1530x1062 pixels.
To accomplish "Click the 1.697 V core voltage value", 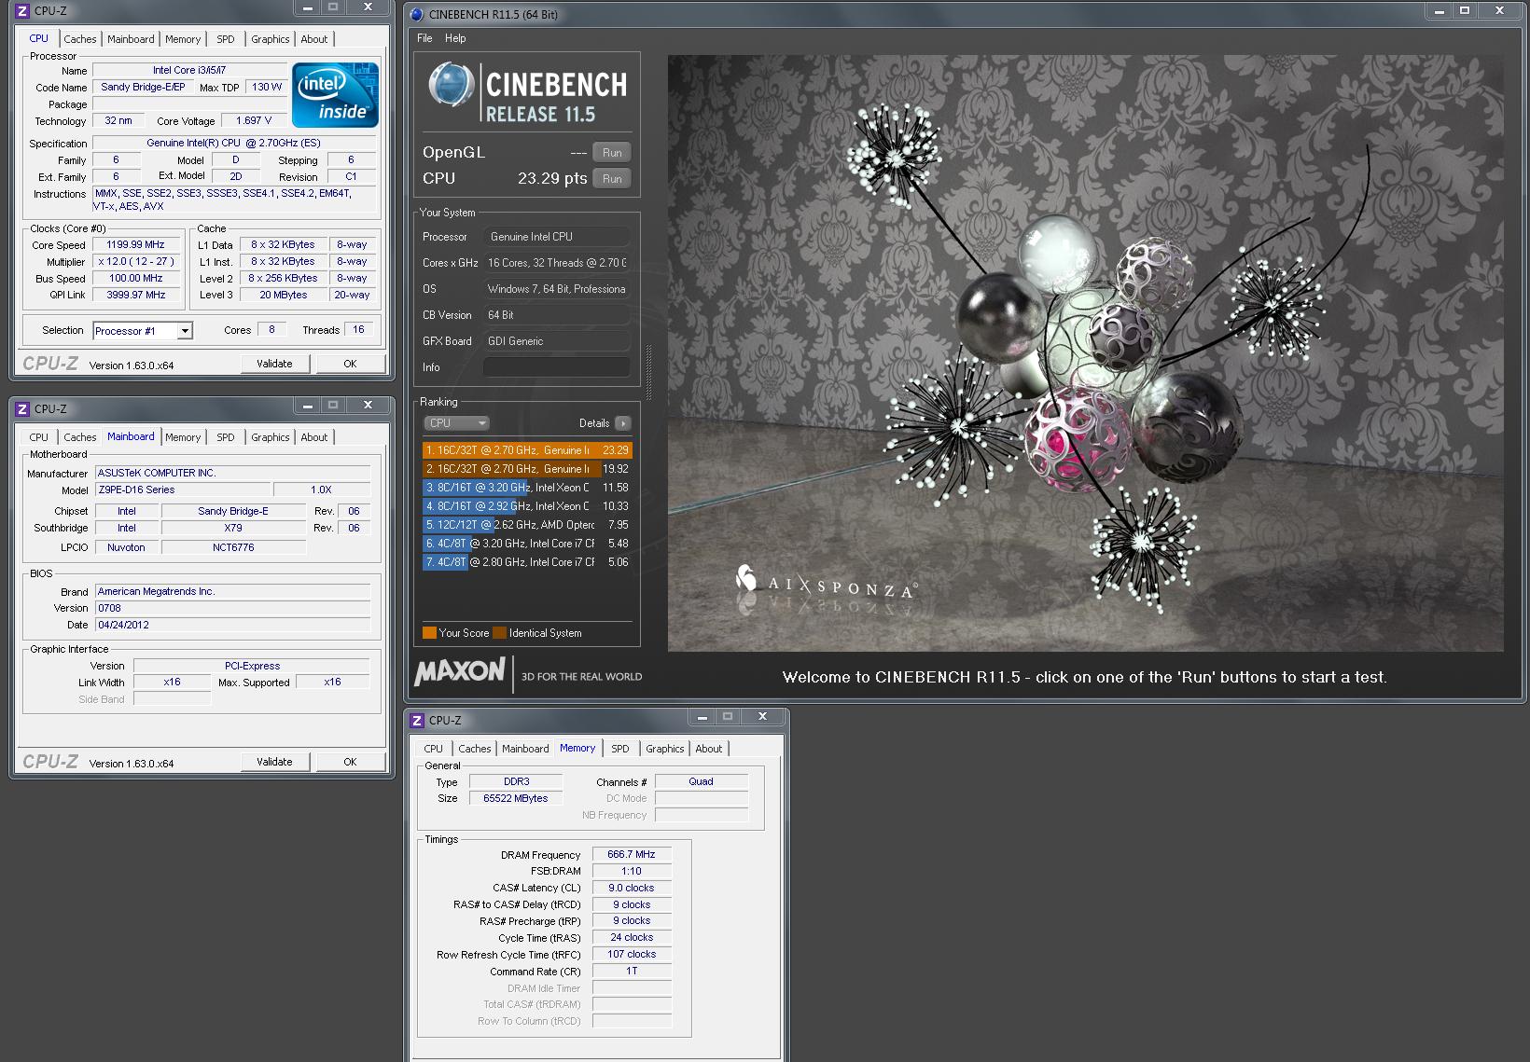I will click(255, 120).
